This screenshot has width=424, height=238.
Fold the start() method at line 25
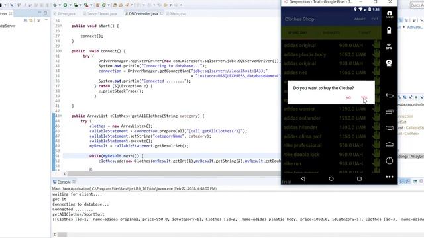[x=61, y=26]
